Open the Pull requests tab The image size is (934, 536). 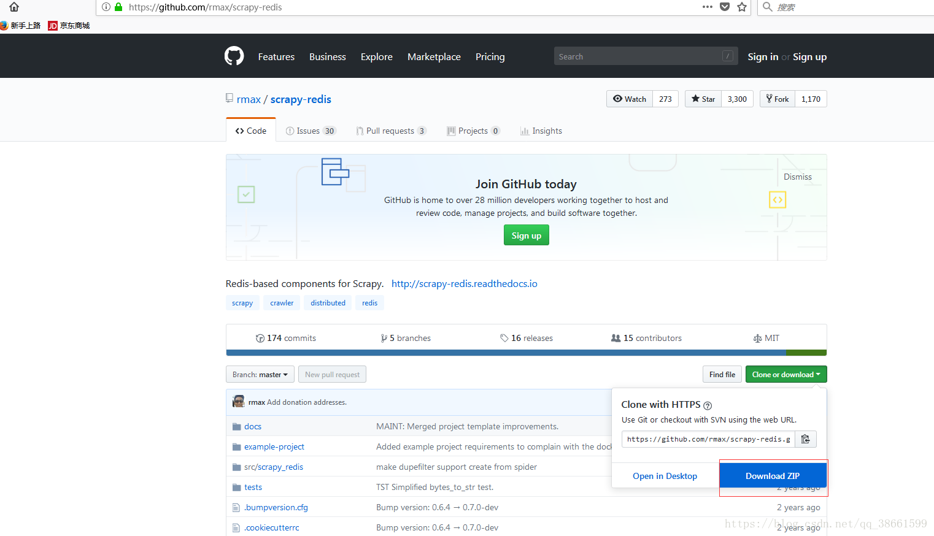pos(392,131)
